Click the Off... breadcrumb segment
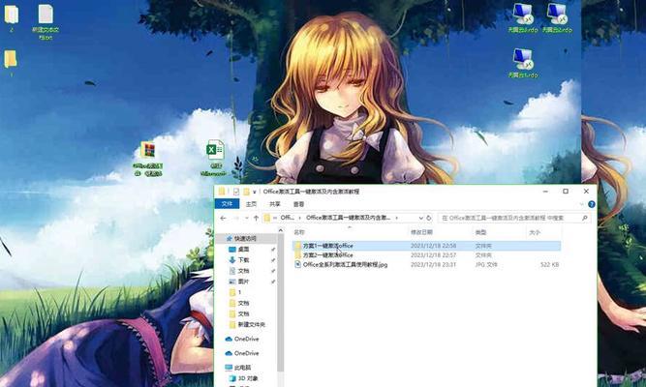 click(287, 218)
